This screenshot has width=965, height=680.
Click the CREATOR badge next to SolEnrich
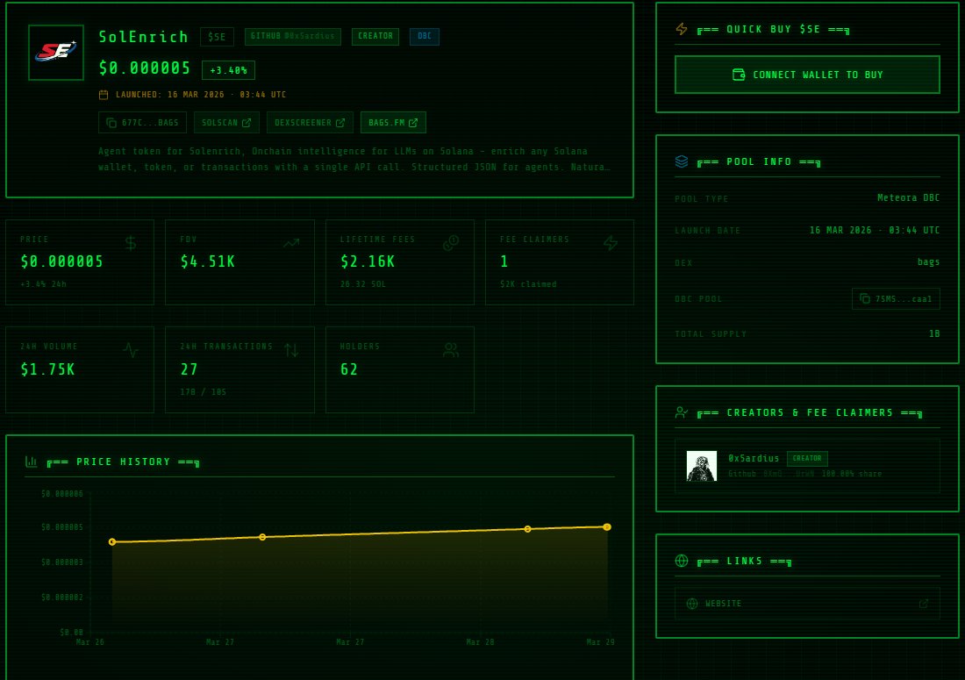click(x=375, y=36)
